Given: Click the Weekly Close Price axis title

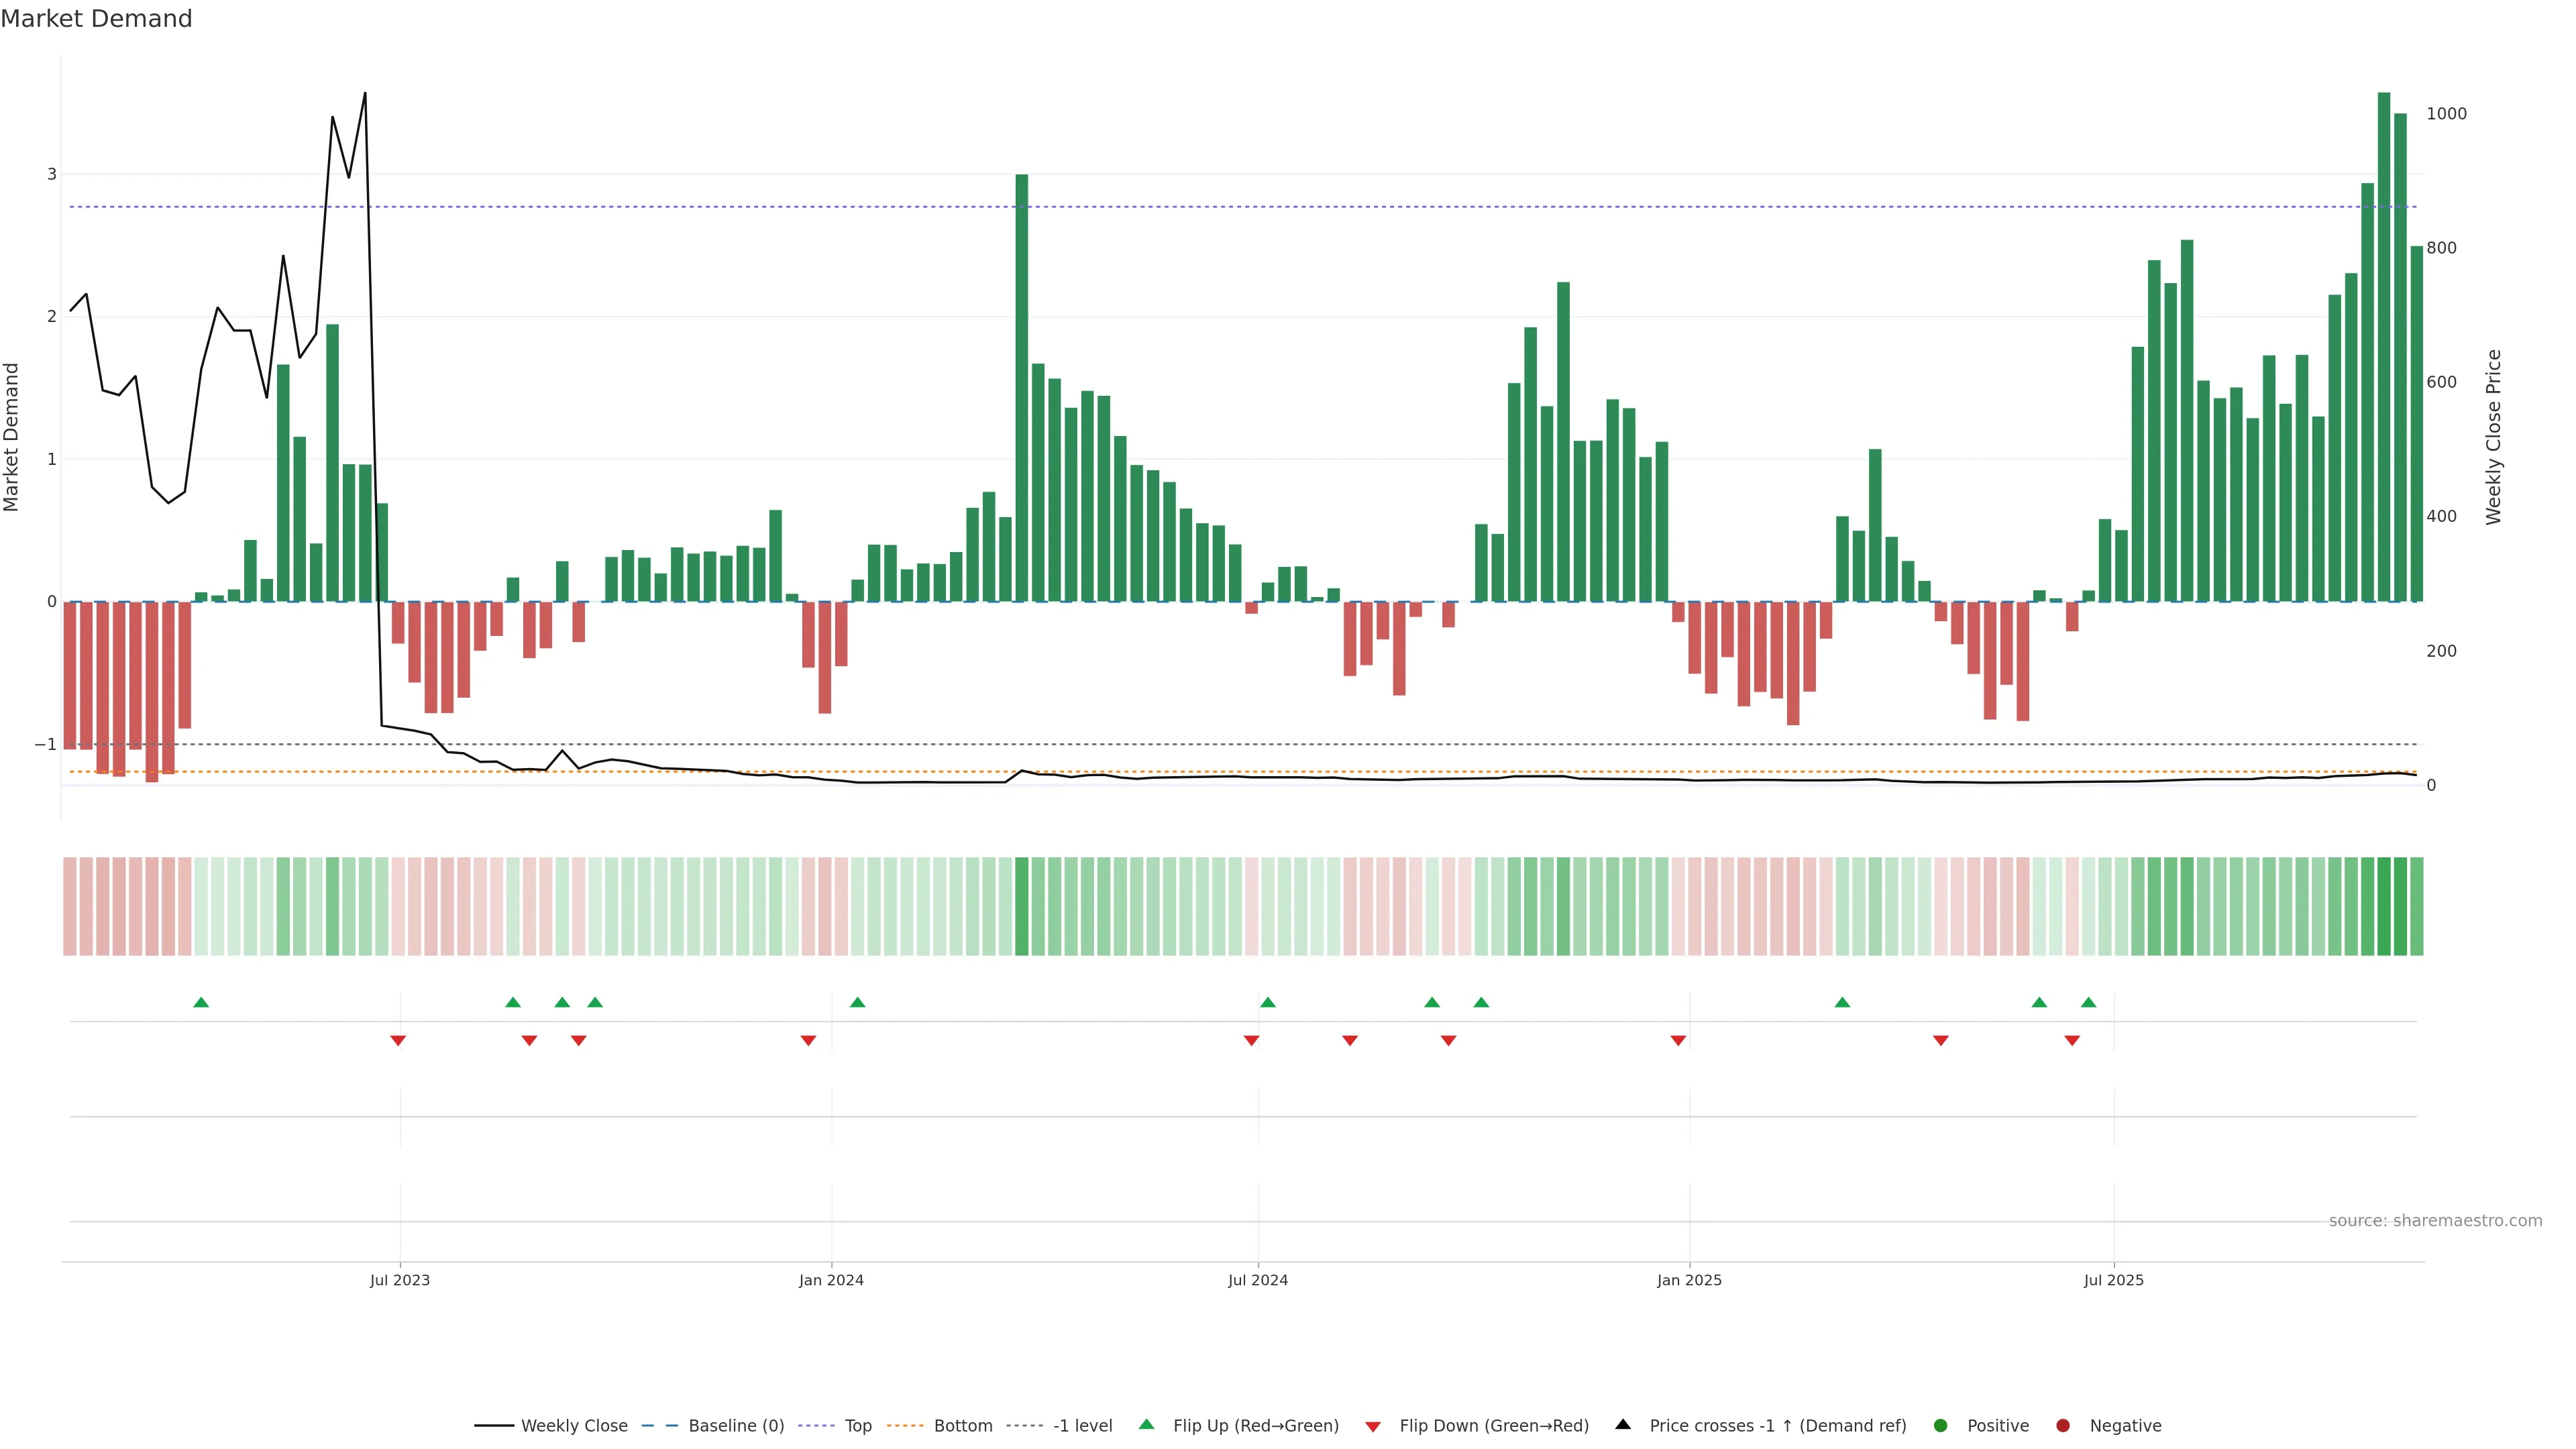Looking at the screenshot, I should click(2493, 437).
